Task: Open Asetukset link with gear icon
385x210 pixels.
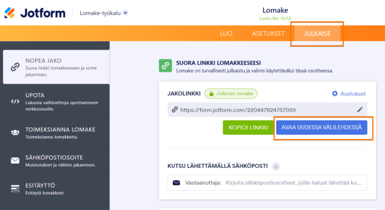Action: [x=349, y=94]
